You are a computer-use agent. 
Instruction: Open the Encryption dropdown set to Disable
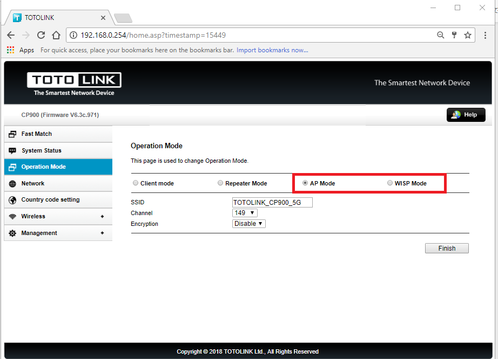pyautogui.click(x=248, y=224)
